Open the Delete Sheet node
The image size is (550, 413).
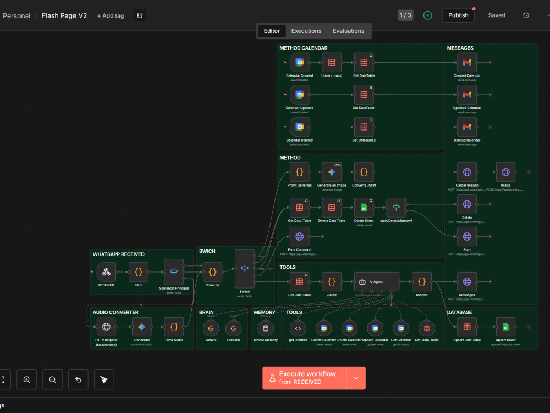tap(364, 208)
